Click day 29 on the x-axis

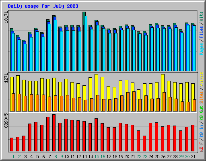coord(181,157)
